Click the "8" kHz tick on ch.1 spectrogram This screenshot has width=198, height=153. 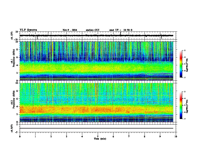click(x=17, y=49)
